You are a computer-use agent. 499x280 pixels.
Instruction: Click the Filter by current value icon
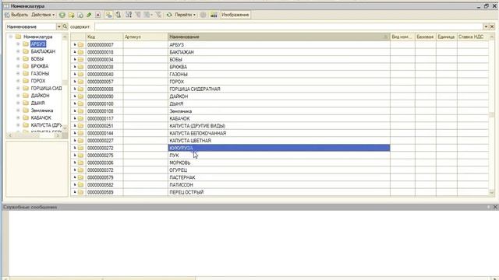138,15
